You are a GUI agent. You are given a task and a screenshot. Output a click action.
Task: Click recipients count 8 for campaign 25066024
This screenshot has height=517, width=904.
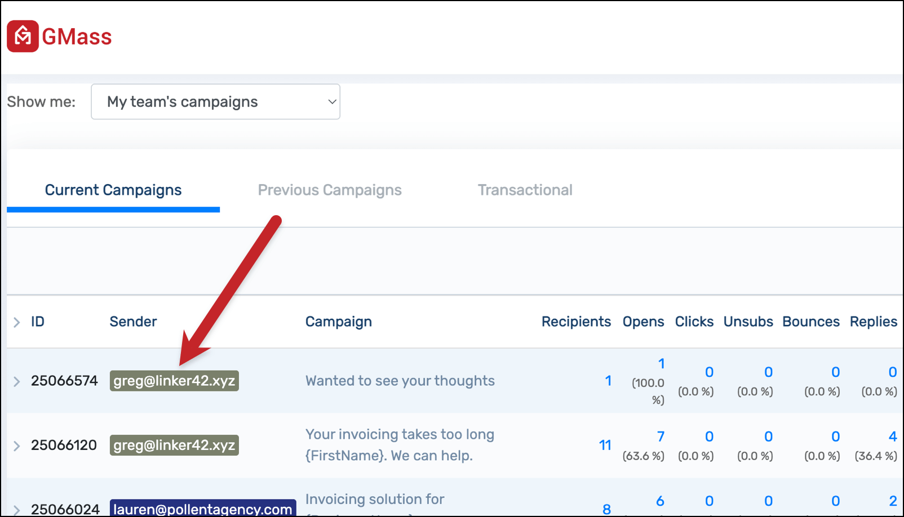click(x=606, y=509)
